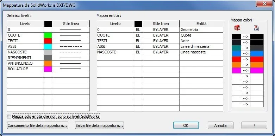
Task: Select RIEMPIMENTI layer row
Action: (25, 58)
